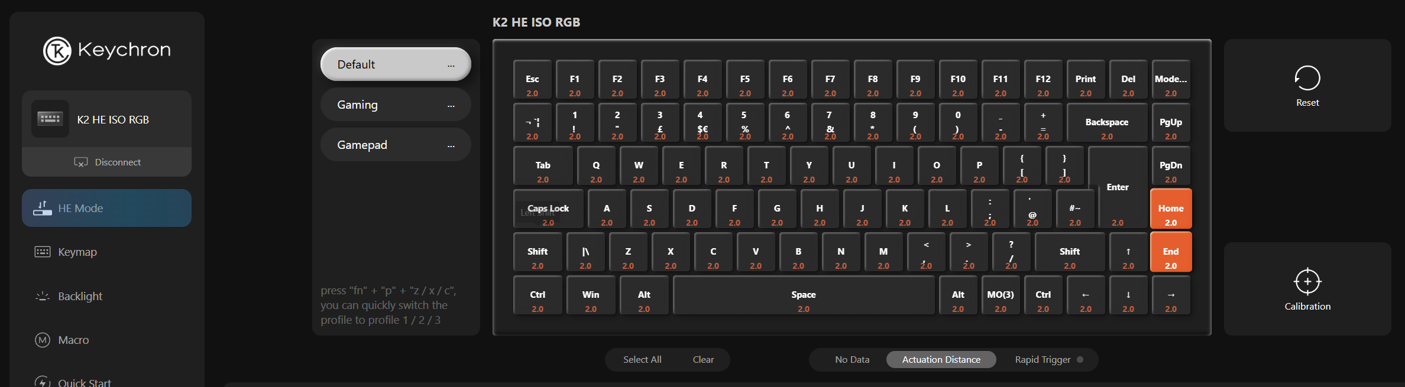Select the Caps Lock key
The height and width of the screenshot is (387, 1405).
click(548, 209)
